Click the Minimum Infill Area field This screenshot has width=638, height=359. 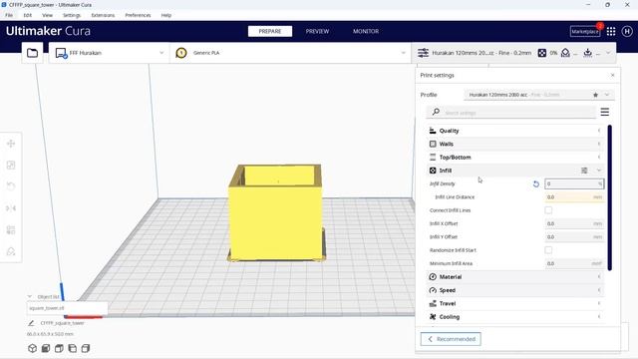pyautogui.click(x=574, y=263)
